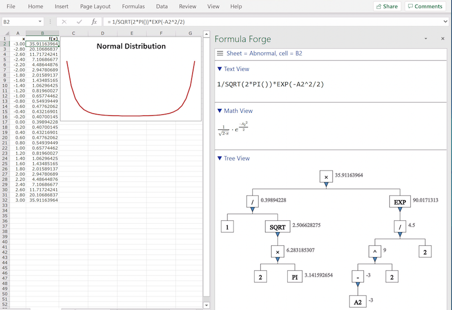Select cell with value 35.91163964 in row 2
This screenshot has width=452, height=310.
point(42,44)
